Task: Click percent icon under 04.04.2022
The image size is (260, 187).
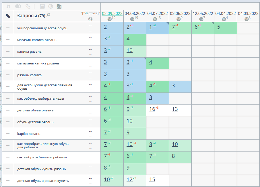Action: [224, 19]
